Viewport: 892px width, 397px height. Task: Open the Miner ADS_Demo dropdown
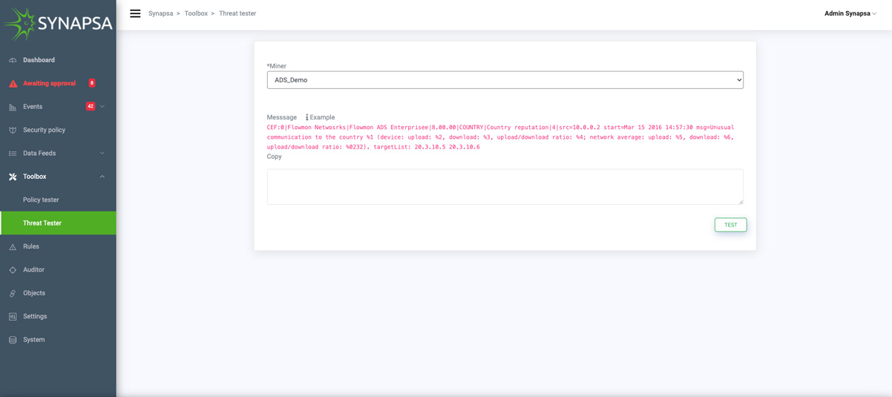(505, 80)
